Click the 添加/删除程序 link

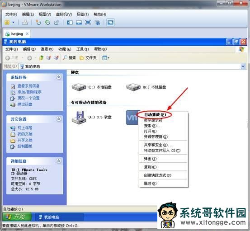point(29,92)
